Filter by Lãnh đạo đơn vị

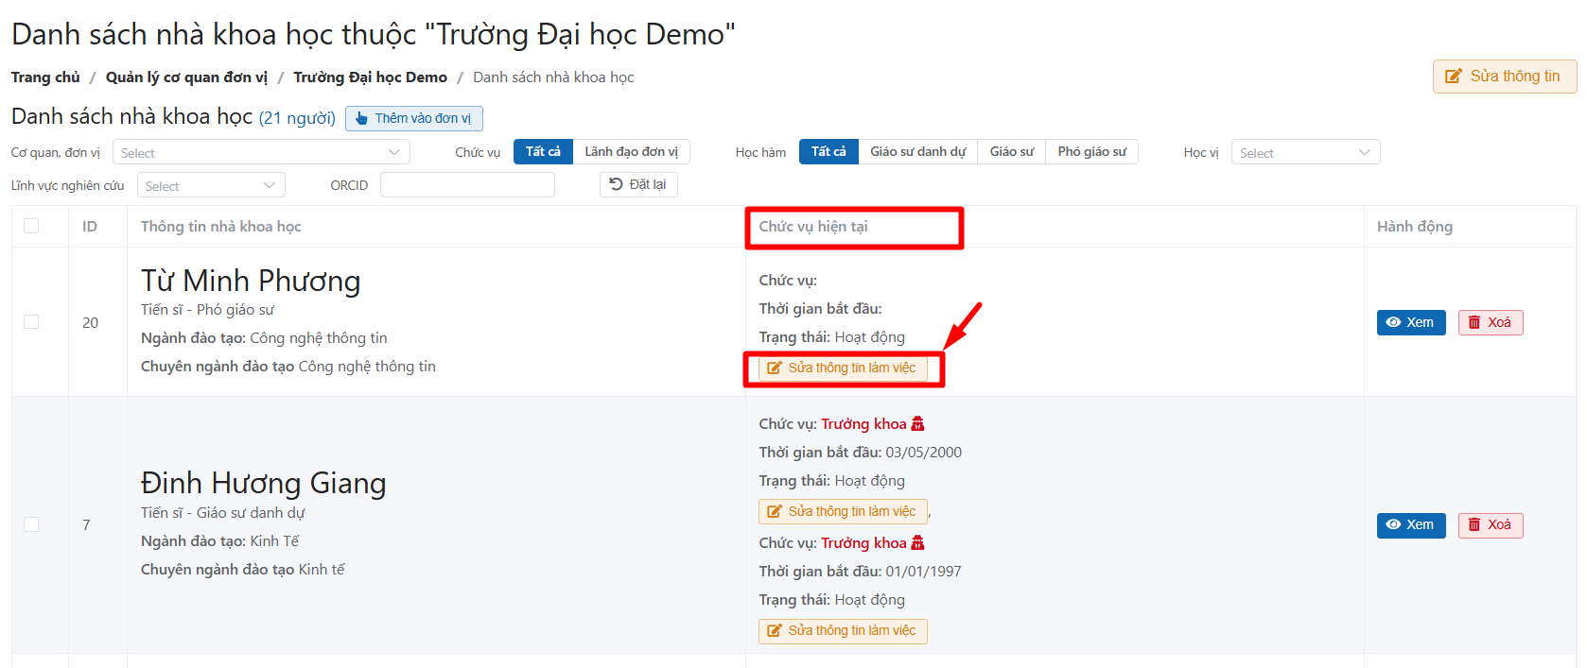pyautogui.click(x=631, y=151)
